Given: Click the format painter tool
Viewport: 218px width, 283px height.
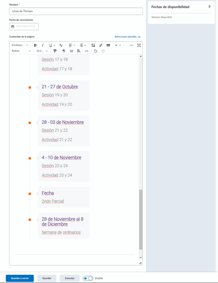Looking at the screenshot, I should coord(55,51).
